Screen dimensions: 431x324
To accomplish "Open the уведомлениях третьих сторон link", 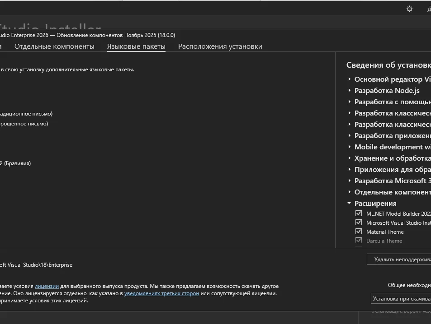I will (x=161, y=293).
